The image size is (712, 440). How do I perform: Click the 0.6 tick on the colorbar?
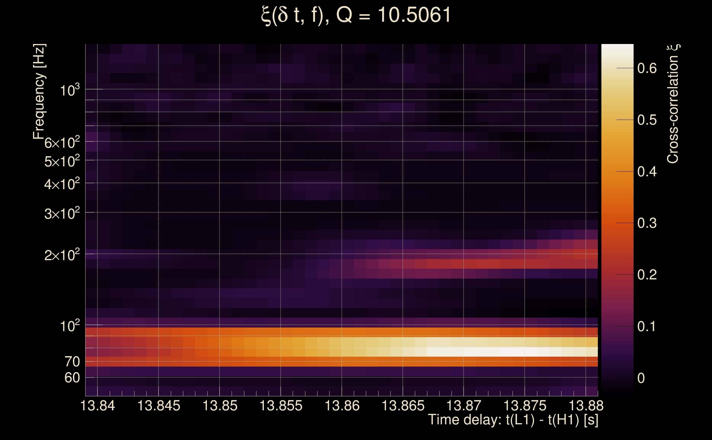[x=647, y=68]
